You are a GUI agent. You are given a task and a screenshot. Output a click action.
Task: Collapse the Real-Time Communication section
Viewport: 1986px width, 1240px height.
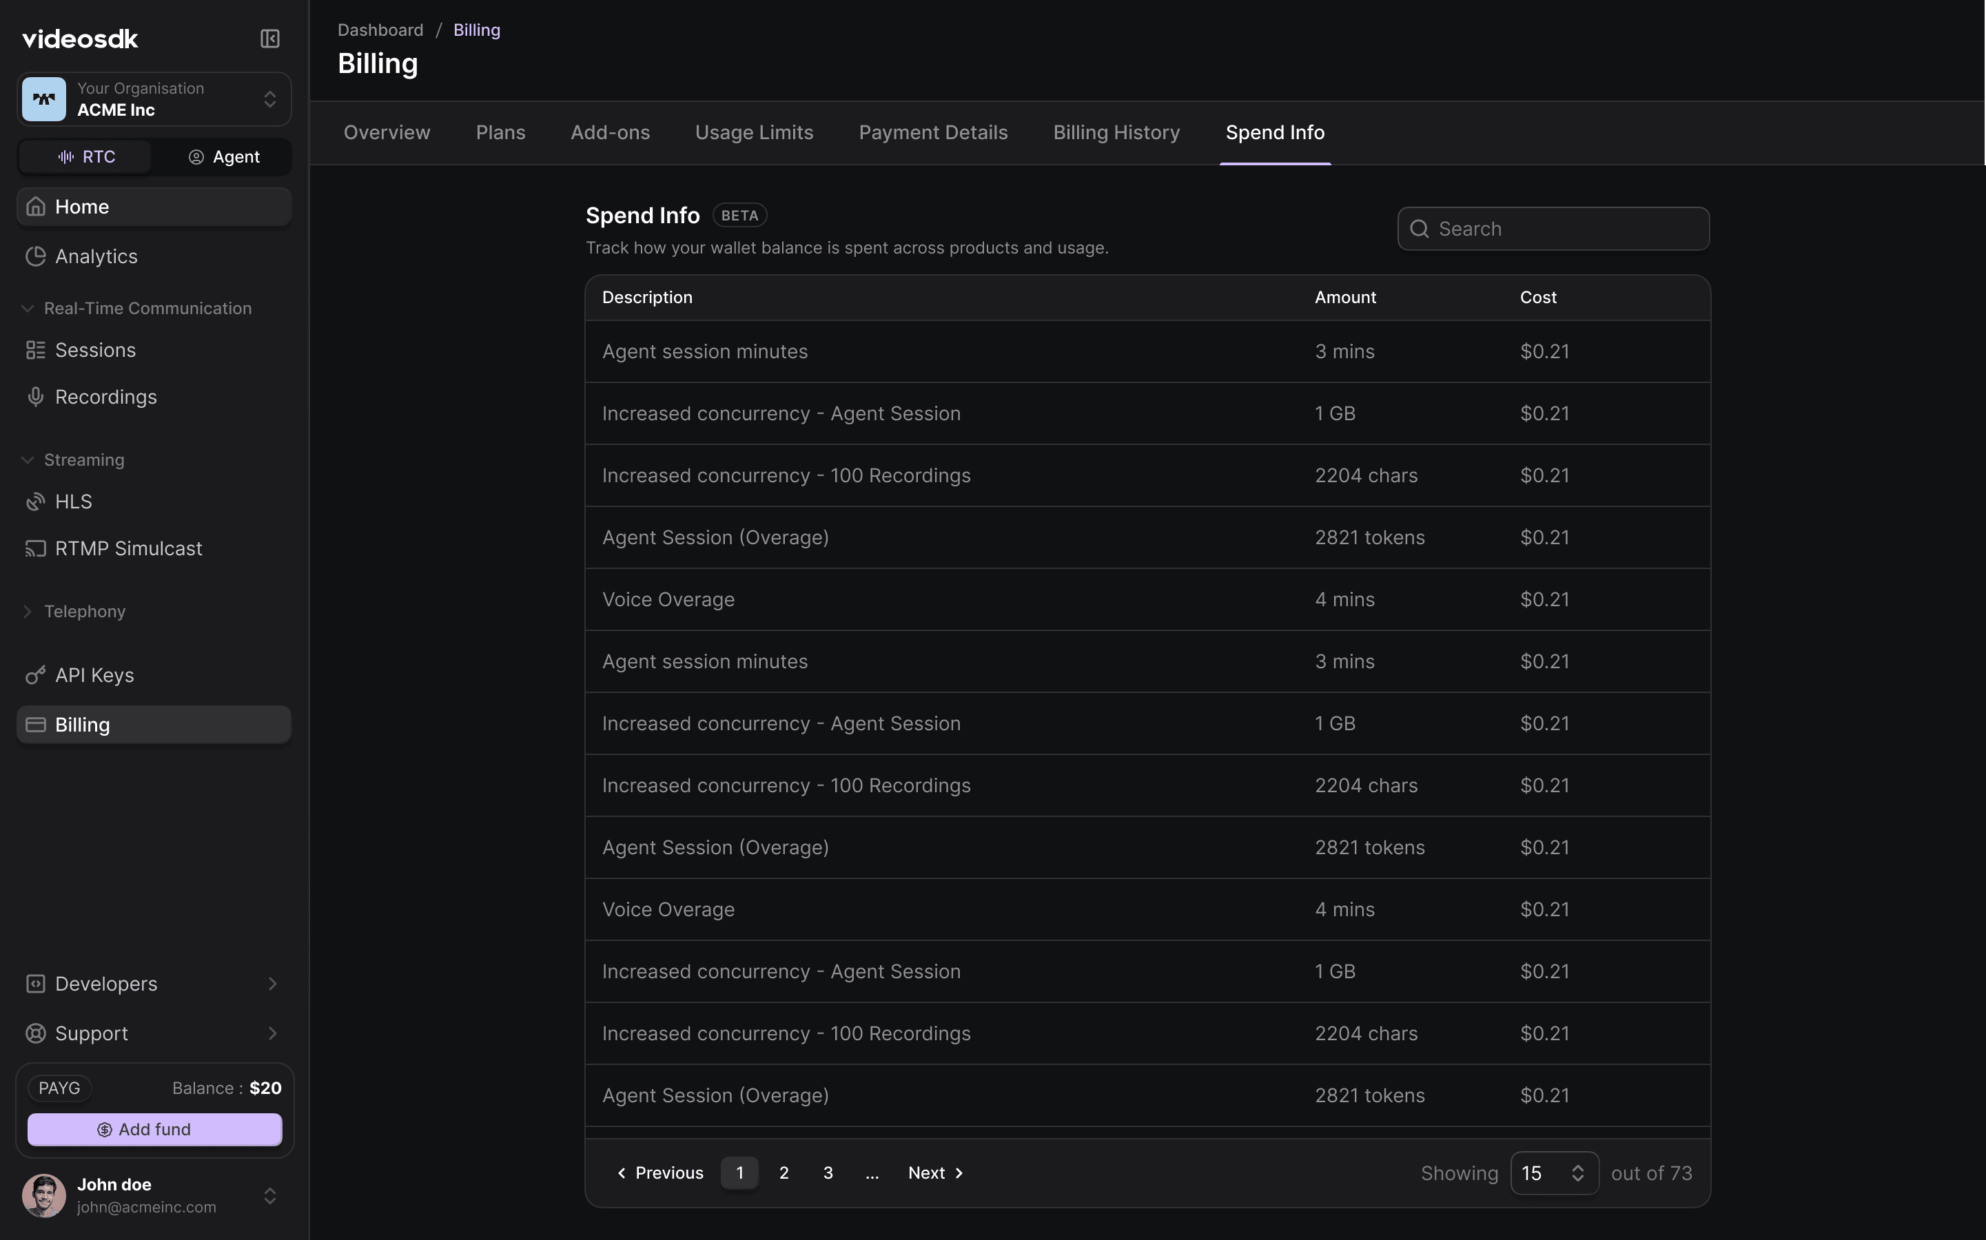pos(26,307)
